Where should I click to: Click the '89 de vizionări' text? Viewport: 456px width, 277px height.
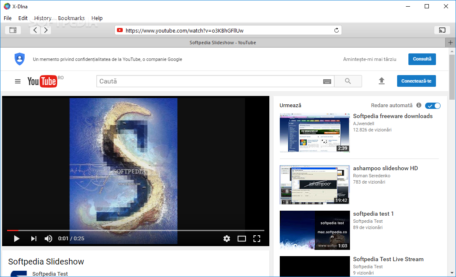pyautogui.click(x=368, y=227)
